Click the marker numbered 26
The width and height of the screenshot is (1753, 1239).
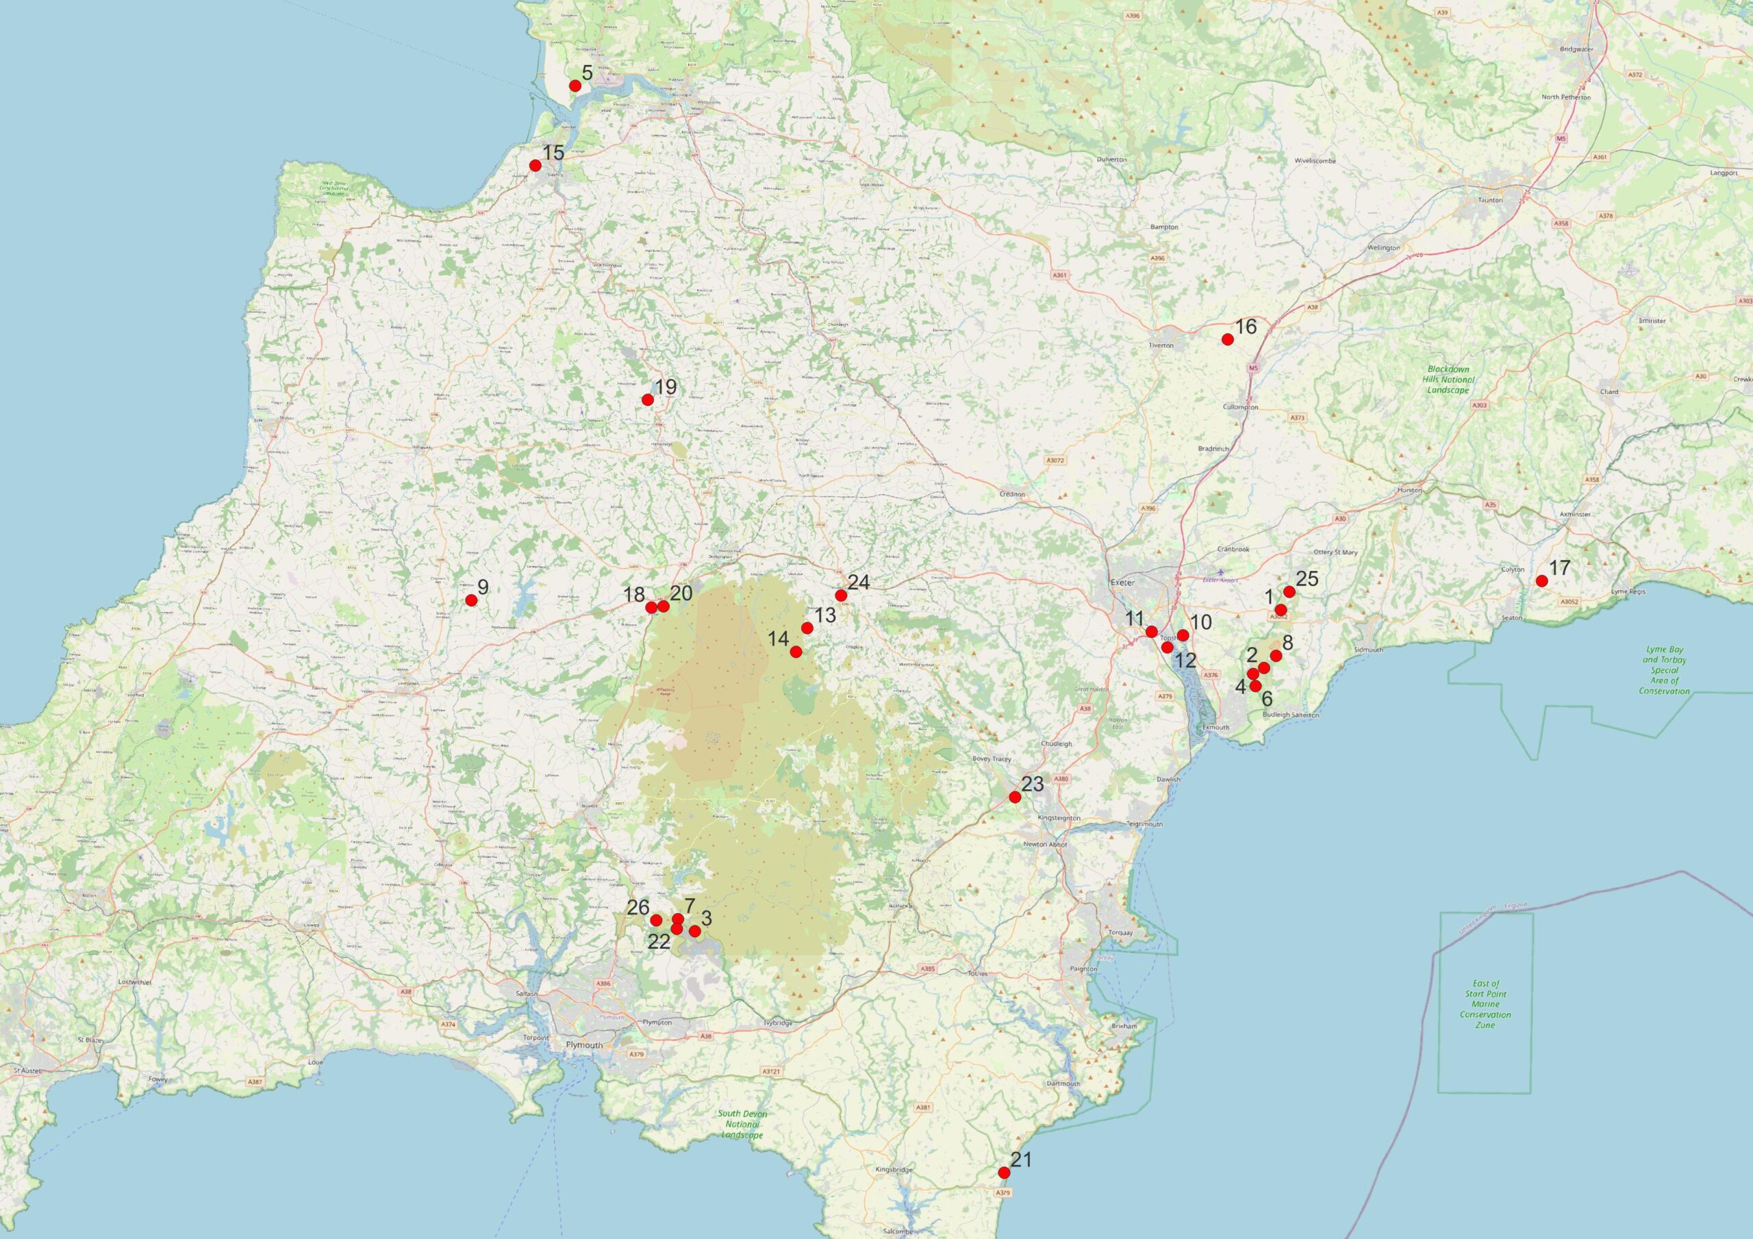(656, 920)
